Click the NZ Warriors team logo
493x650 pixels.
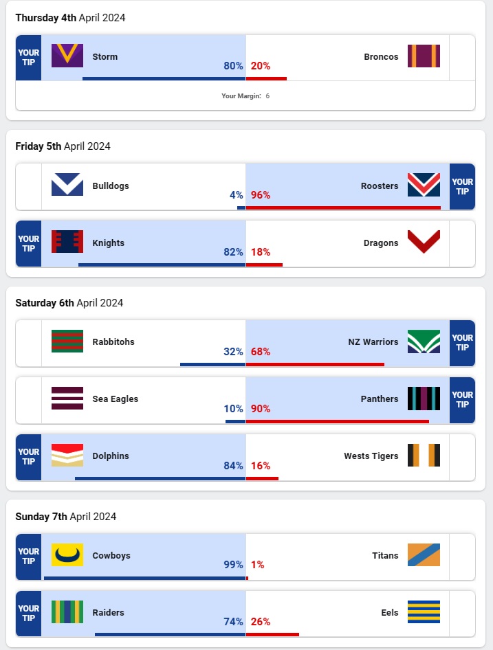point(424,341)
